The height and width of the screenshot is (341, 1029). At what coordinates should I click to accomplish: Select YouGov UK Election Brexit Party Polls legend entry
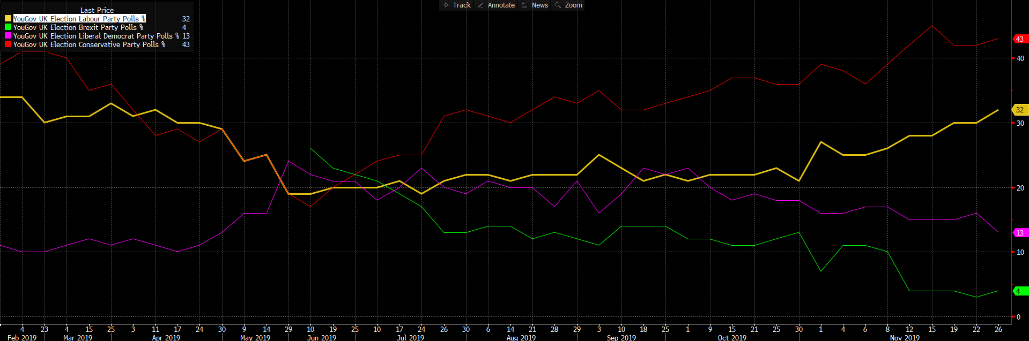(x=78, y=27)
